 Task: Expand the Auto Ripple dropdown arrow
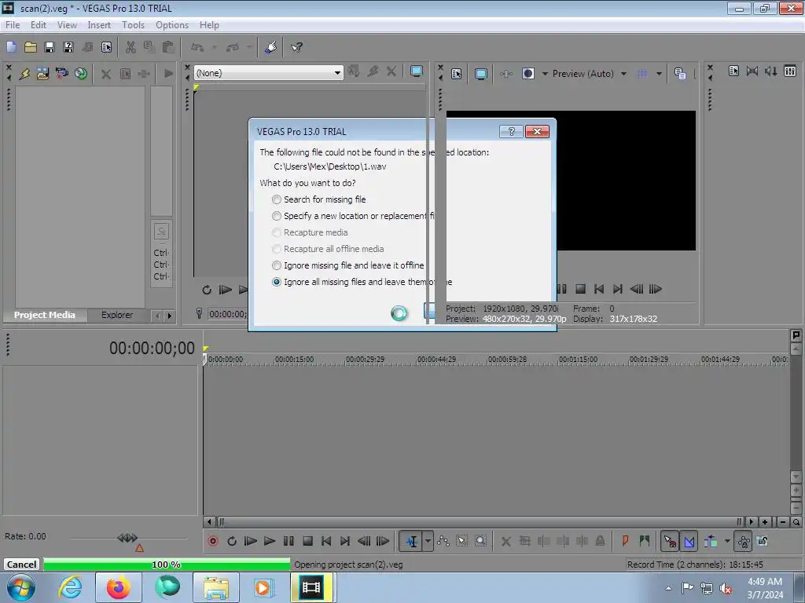(x=727, y=541)
